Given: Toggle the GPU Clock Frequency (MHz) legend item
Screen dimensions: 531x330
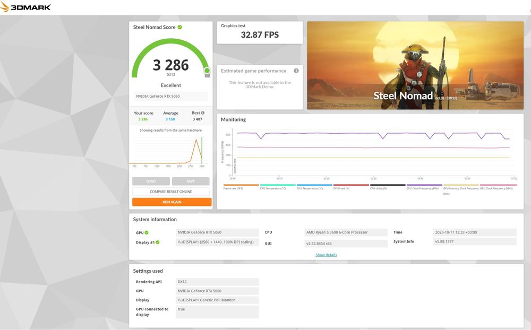Looking at the screenshot, I should [x=498, y=187].
